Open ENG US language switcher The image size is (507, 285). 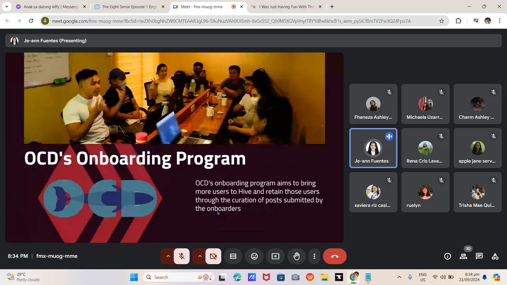[423, 277]
